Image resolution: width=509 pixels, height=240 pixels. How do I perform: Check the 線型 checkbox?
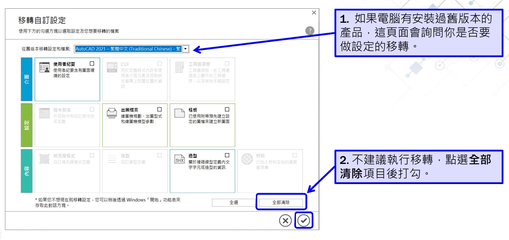pyautogui.click(x=159, y=155)
